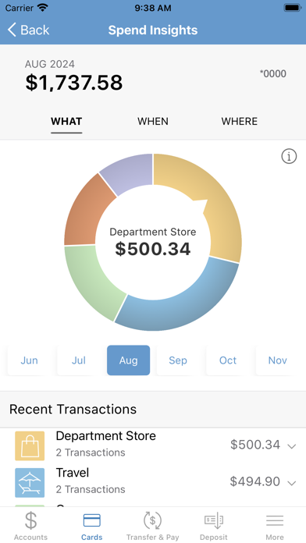Switch to the WHEN tab

(153, 122)
